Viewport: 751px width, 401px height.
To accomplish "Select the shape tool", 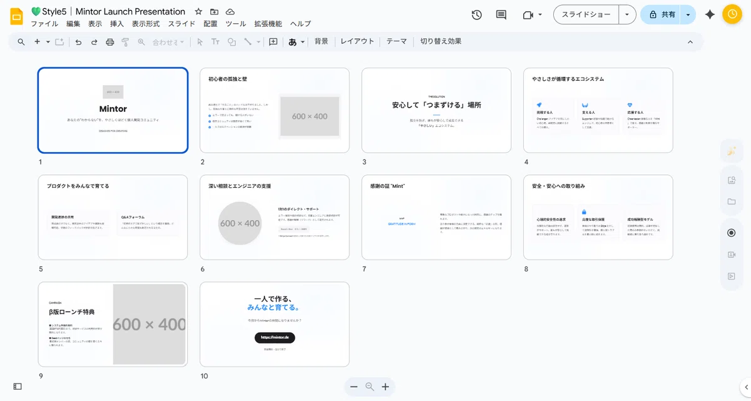I will point(232,42).
